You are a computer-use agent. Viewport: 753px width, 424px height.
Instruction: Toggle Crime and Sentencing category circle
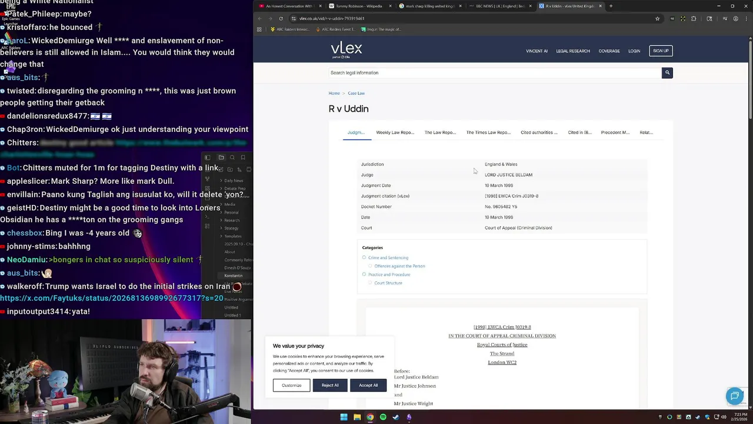pyautogui.click(x=364, y=257)
